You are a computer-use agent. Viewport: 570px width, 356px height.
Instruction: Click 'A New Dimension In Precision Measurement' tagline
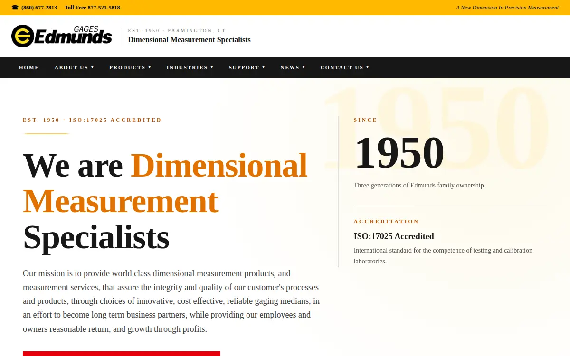tap(507, 8)
